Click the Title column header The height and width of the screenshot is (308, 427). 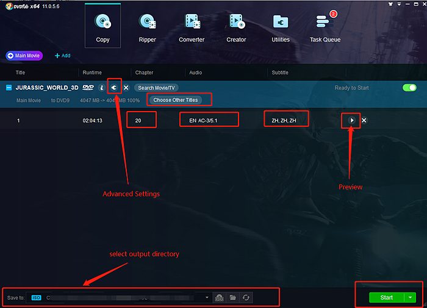(x=20, y=73)
